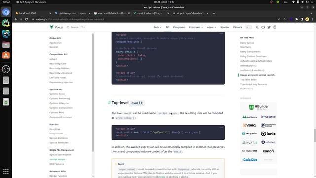Switch to List item group component tab
316x178 pixels.
pyautogui.click(x=72, y=13)
